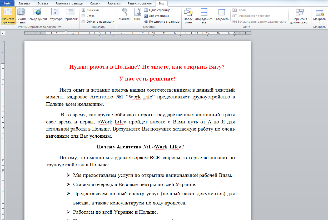
Task: Open the Файл menu tab
Action: pyautogui.click(x=7, y=3)
